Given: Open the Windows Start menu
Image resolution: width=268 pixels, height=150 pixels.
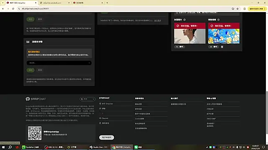Looking at the screenshot, I should (3, 147).
